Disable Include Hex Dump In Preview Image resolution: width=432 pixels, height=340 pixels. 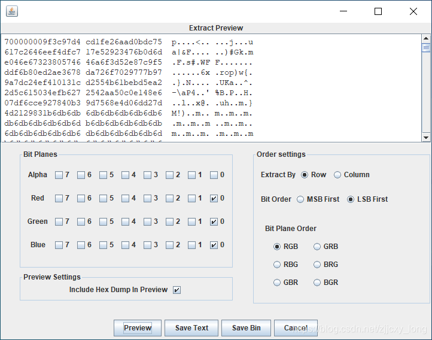(x=177, y=290)
